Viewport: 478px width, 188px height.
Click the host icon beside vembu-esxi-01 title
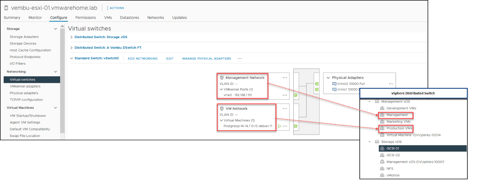click(x=6, y=8)
